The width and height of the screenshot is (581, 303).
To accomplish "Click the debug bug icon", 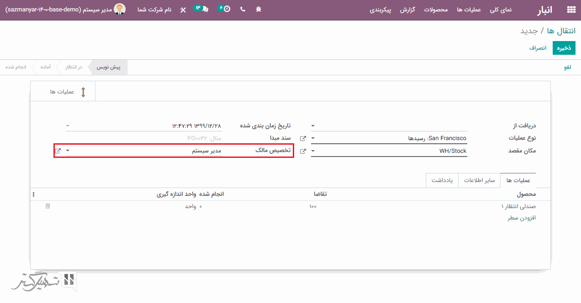I will [259, 9].
